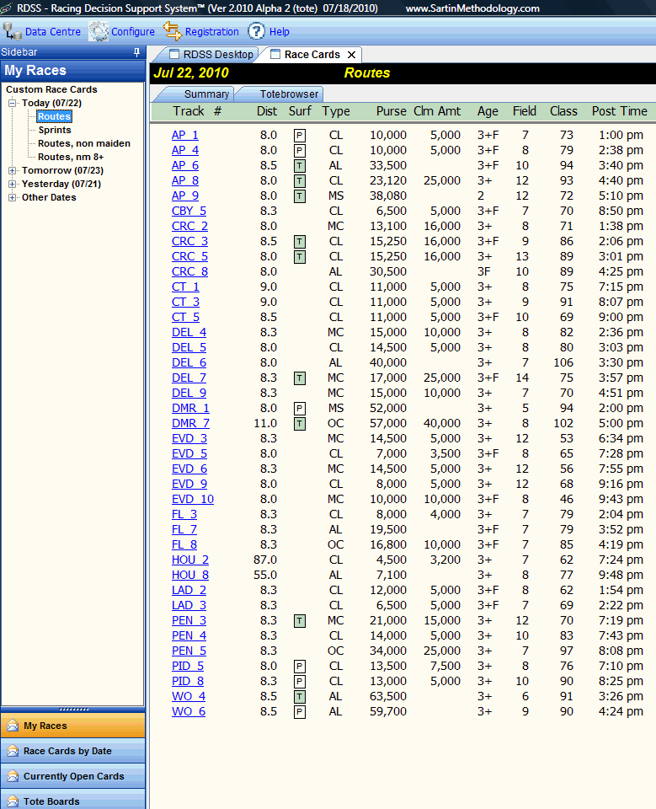Viewport: 656px width, 809px height.
Task: Open My Races in the sidebar
Action: [72, 726]
